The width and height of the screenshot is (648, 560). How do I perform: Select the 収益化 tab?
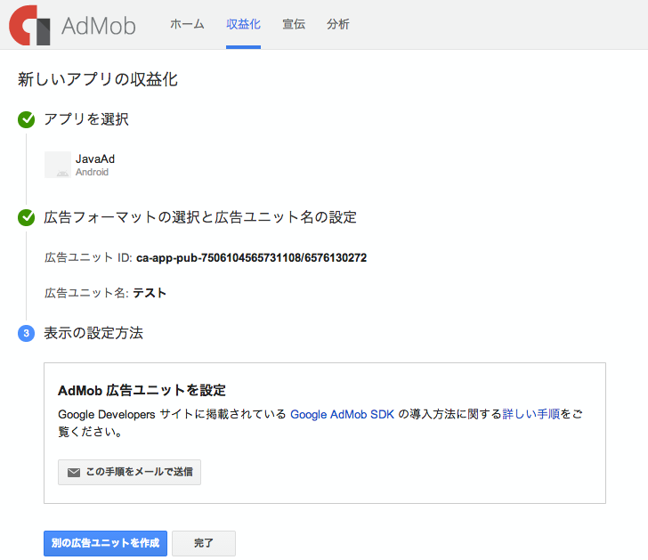point(243,24)
